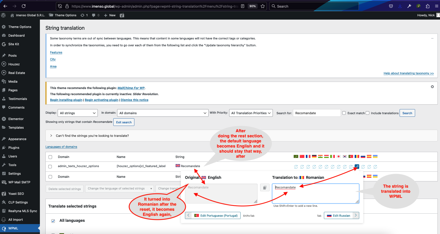Uncheck the All languages checkbox
The width and height of the screenshot is (440, 234).
pos(53,221)
